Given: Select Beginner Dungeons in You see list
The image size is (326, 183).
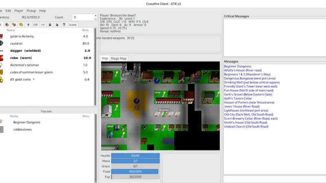Looking at the screenshot, I should point(47,122).
